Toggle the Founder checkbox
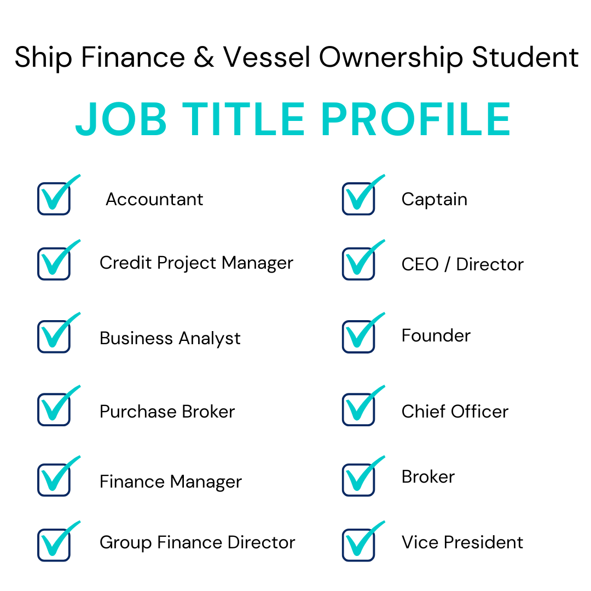Image resolution: width=591 pixels, height=591 pixels. 358,337
